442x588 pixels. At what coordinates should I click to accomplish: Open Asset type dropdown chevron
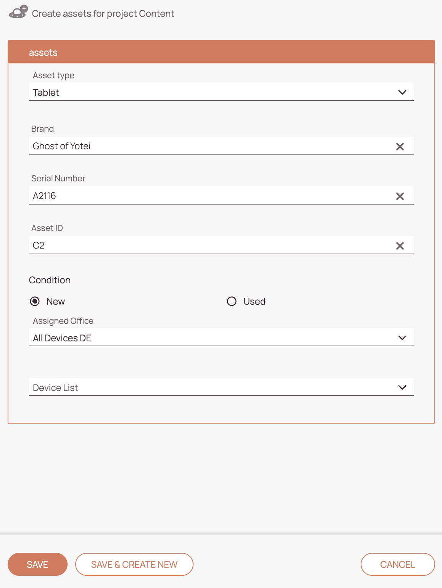[x=402, y=92]
